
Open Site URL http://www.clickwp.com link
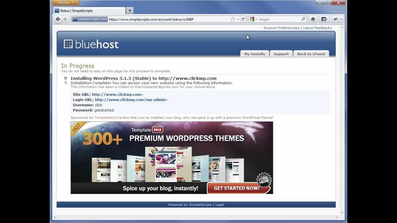tap(117, 94)
